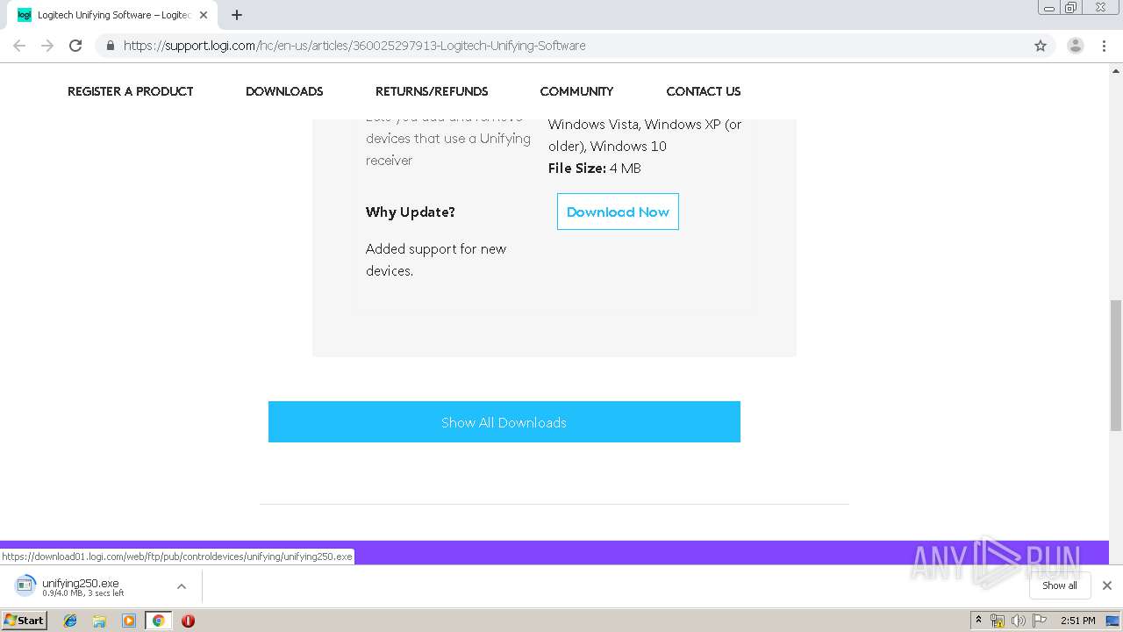Click the taskbar clock showing 2:51 PM
This screenshot has width=1123, height=632.
tap(1077, 621)
